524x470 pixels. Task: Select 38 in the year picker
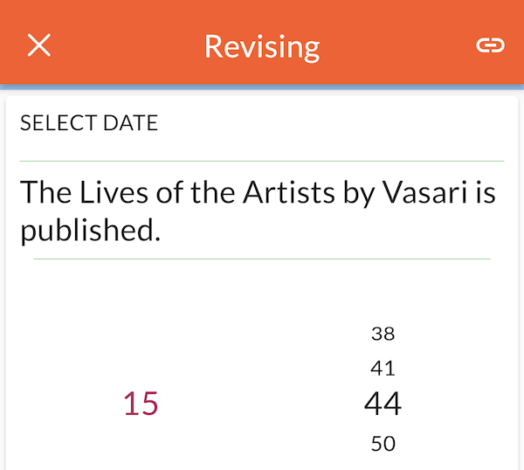[383, 334]
